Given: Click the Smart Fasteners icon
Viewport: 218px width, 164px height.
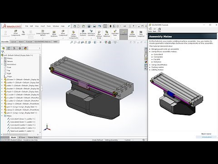Looking at the screenshot, I should 54,34.
